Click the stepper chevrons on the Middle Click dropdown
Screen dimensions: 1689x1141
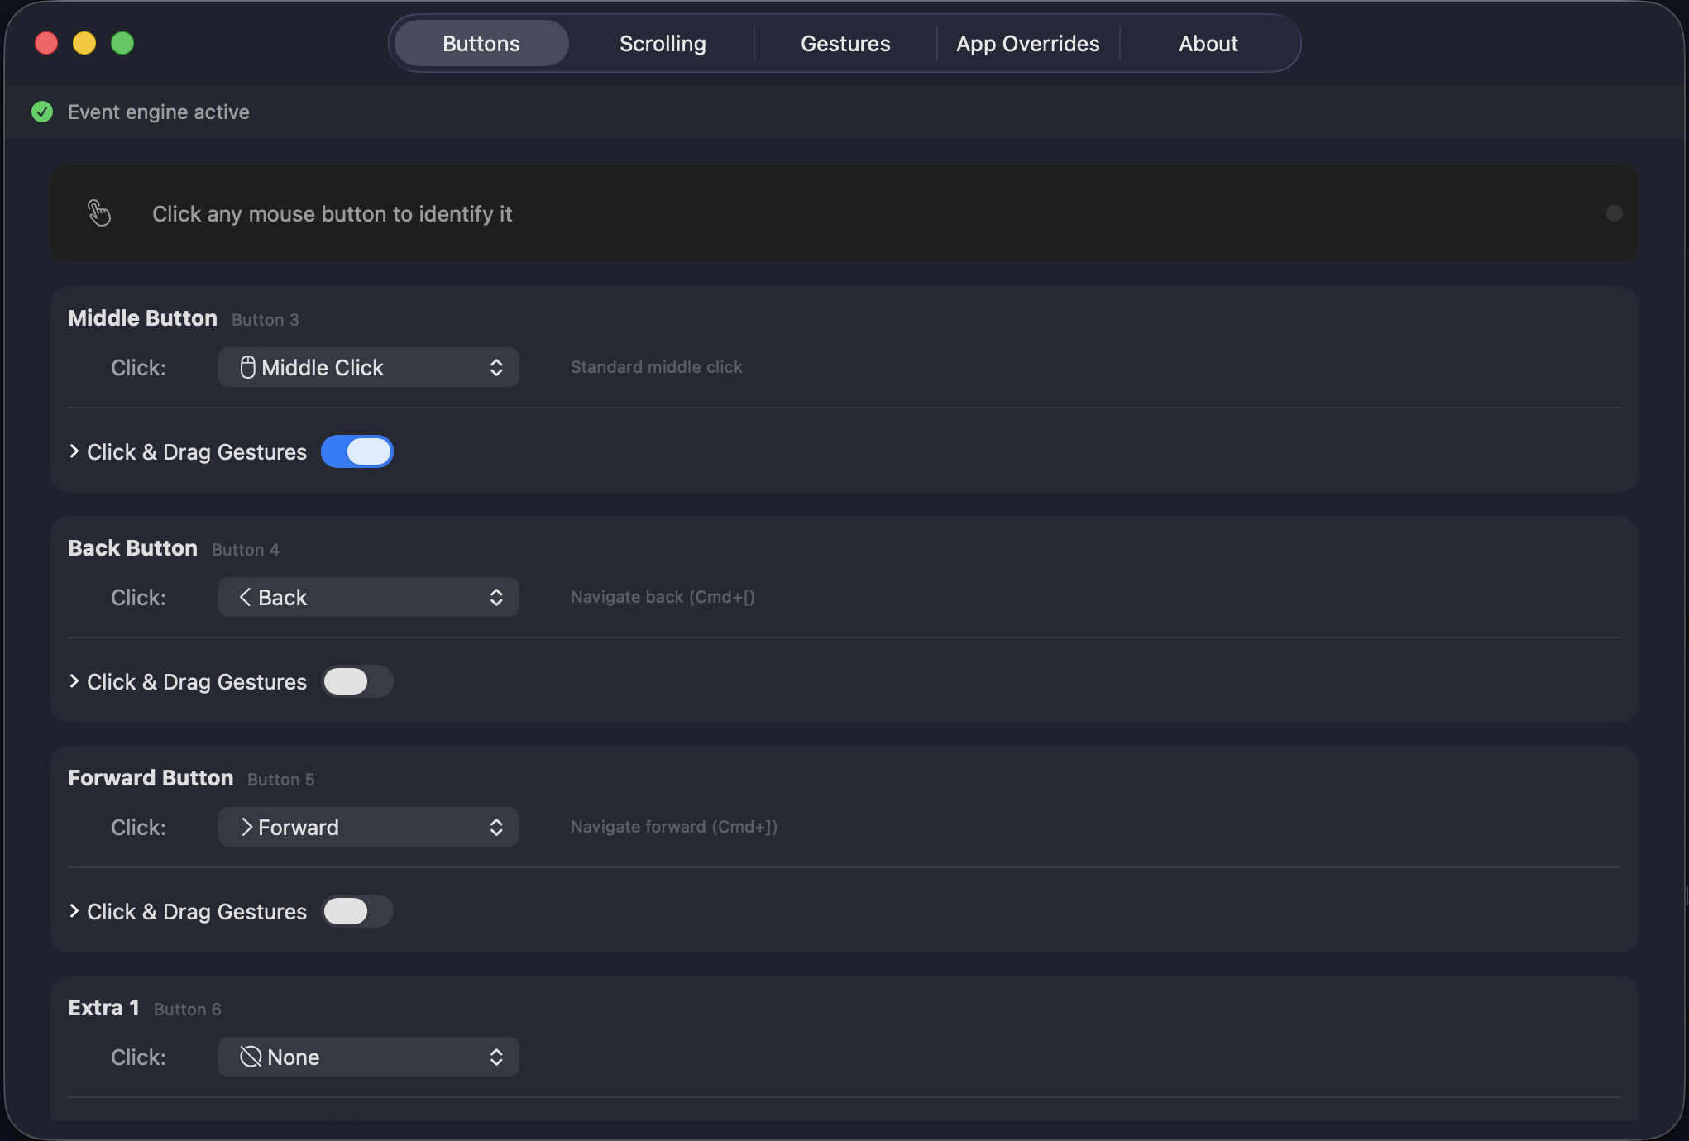click(496, 367)
